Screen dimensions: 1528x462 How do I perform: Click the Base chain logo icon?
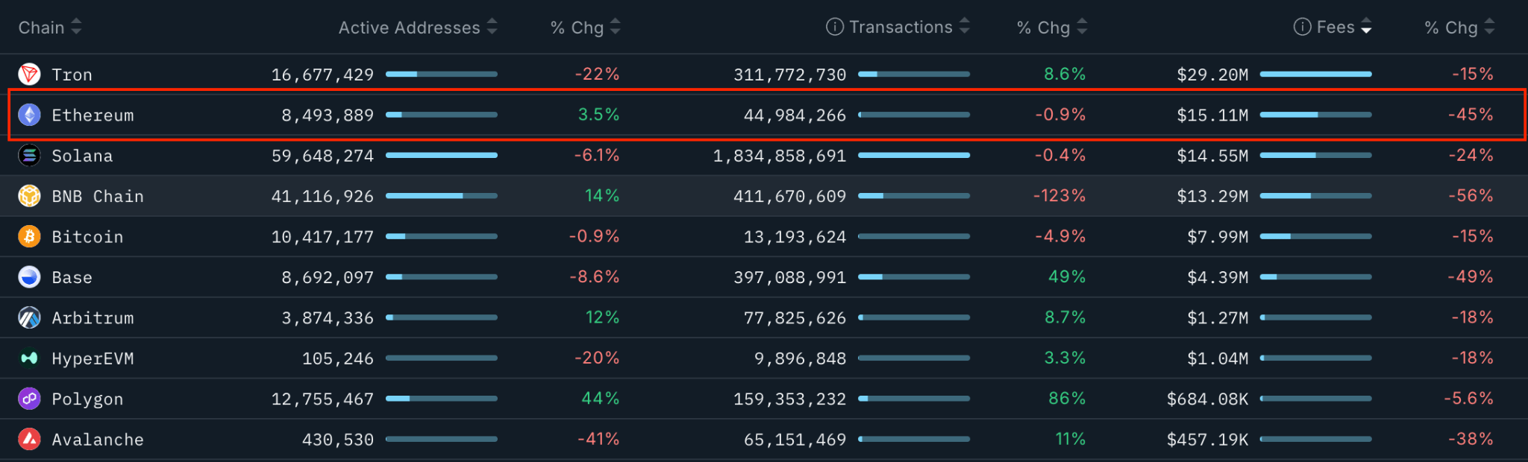point(29,277)
